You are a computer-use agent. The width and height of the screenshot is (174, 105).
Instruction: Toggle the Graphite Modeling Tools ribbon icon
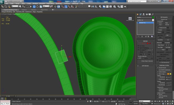(104, 7)
